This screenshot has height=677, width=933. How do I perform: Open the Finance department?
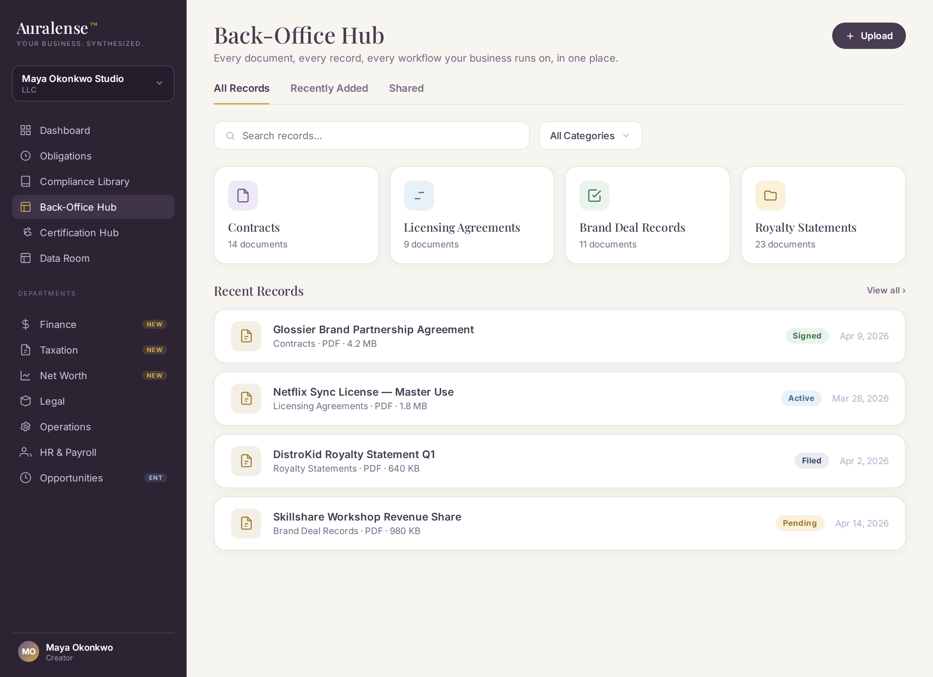(x=93, y=325)
